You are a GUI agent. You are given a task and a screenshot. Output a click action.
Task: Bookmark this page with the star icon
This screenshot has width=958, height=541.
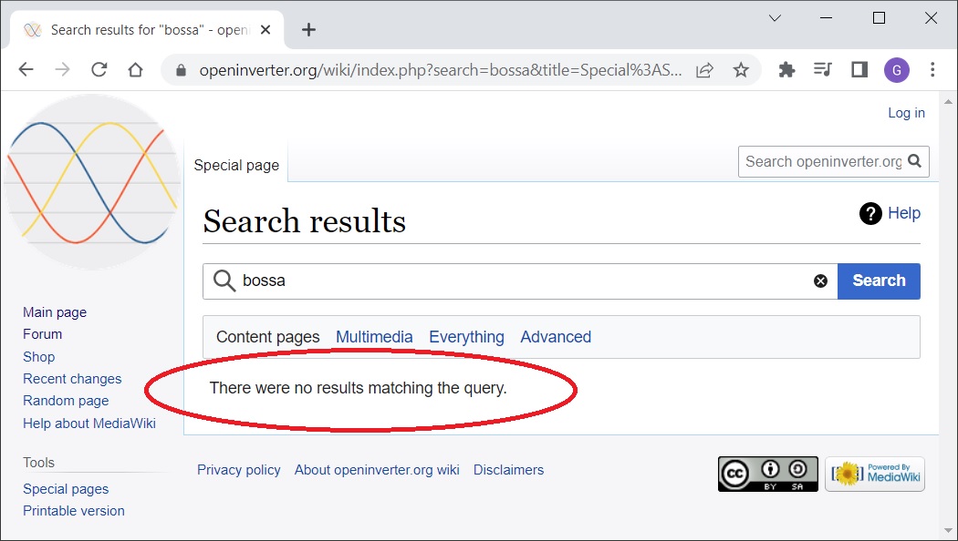(741, 70)
